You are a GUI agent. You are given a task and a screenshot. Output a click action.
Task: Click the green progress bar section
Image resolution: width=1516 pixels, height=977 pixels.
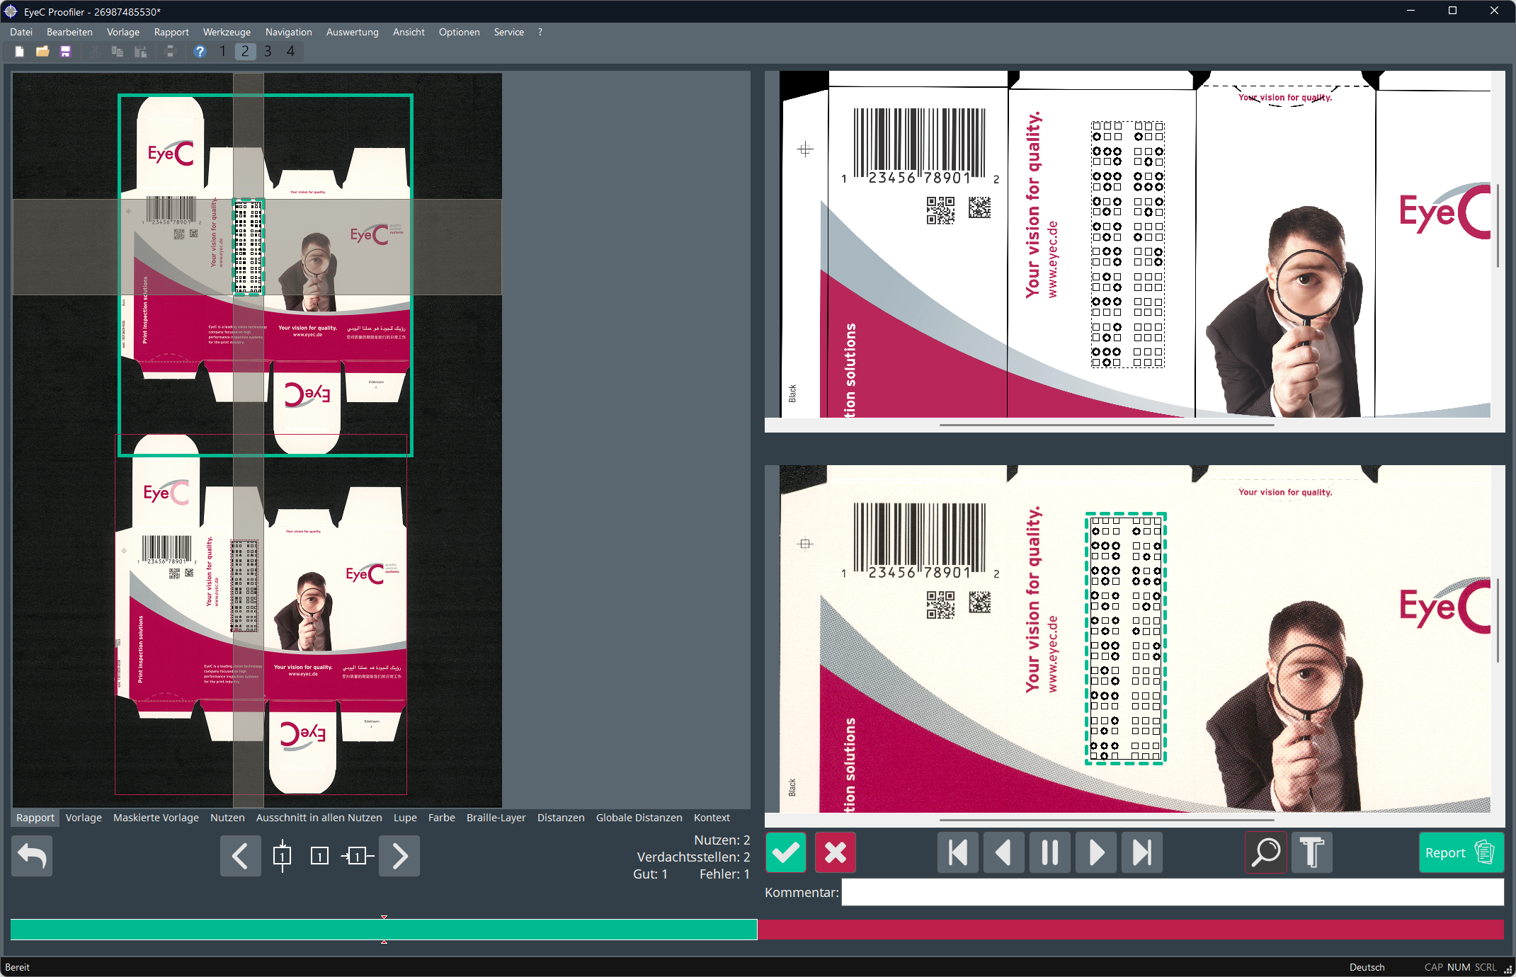[384, 930]
